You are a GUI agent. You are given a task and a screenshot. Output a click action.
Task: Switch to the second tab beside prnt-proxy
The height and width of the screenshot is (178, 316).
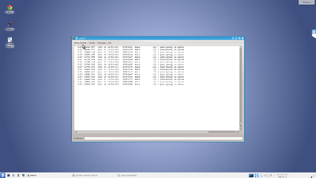click(x=92, y=42)
